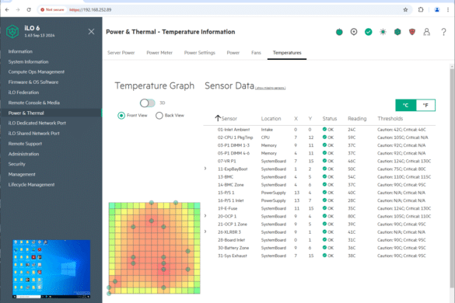Expand the 20-OCP 1 sensor row
This screenshot has height=303, width=455.
205,216
